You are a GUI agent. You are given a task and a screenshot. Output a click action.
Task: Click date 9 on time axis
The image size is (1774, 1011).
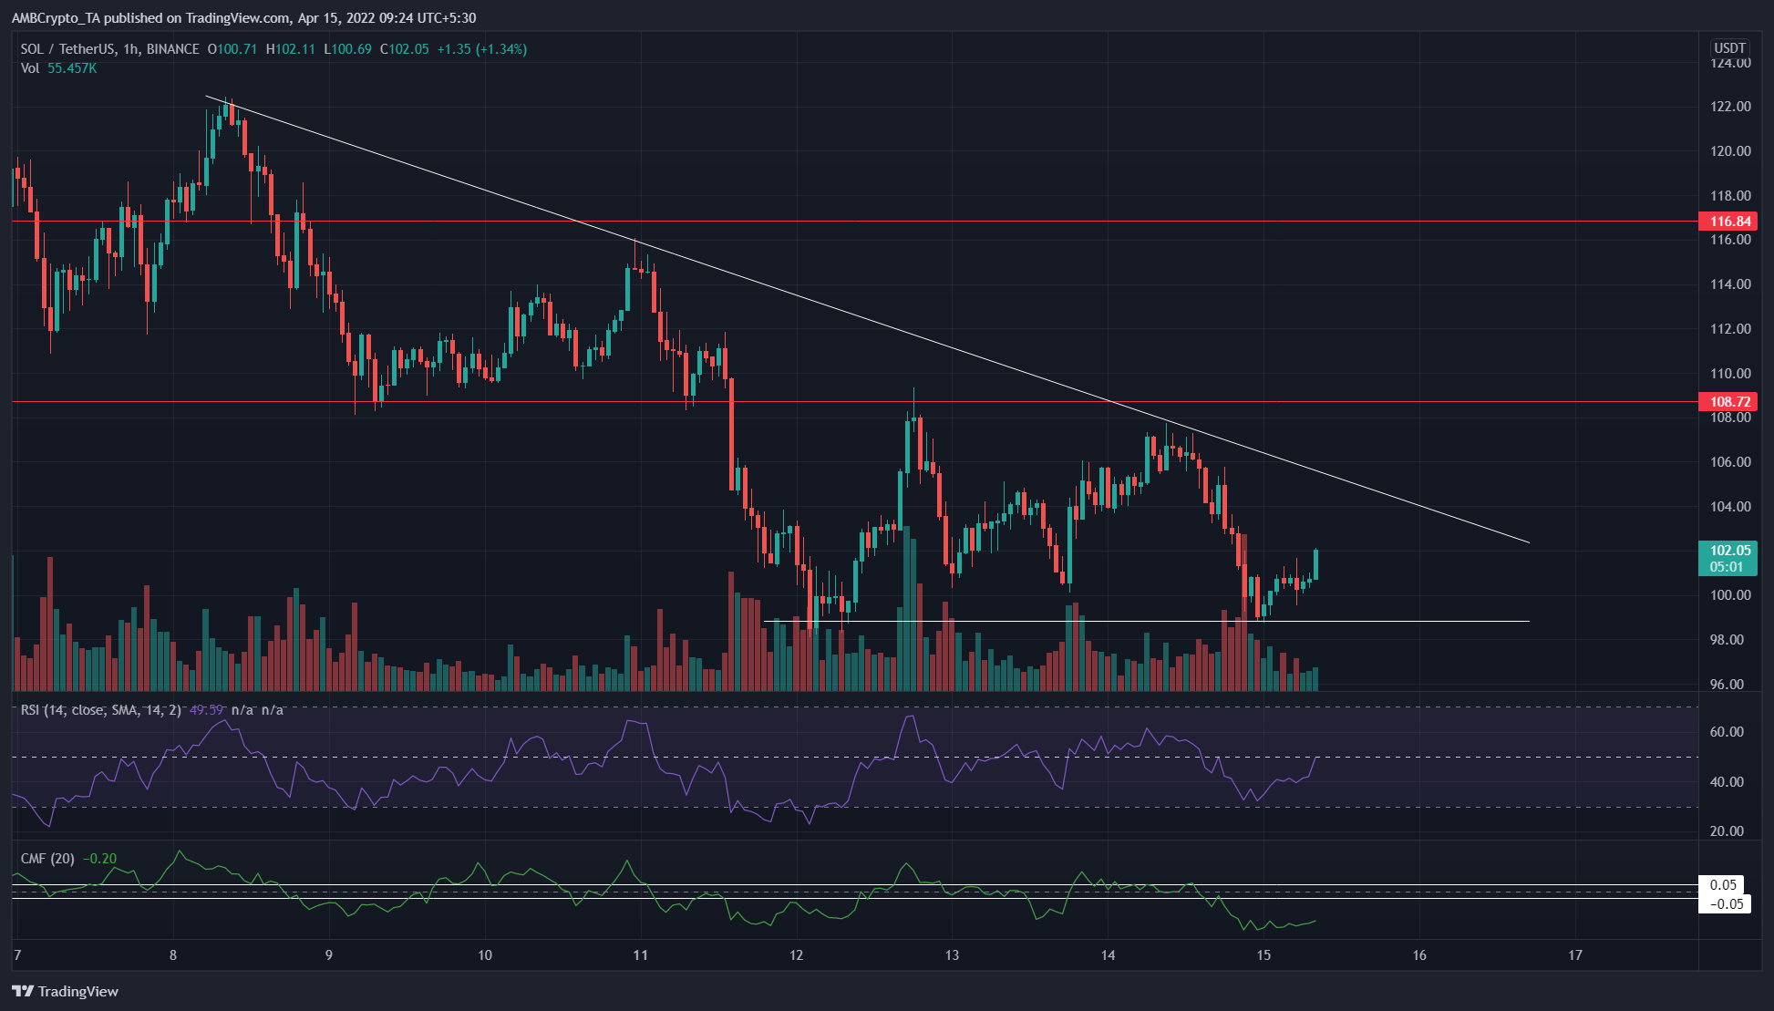(329, 955)
